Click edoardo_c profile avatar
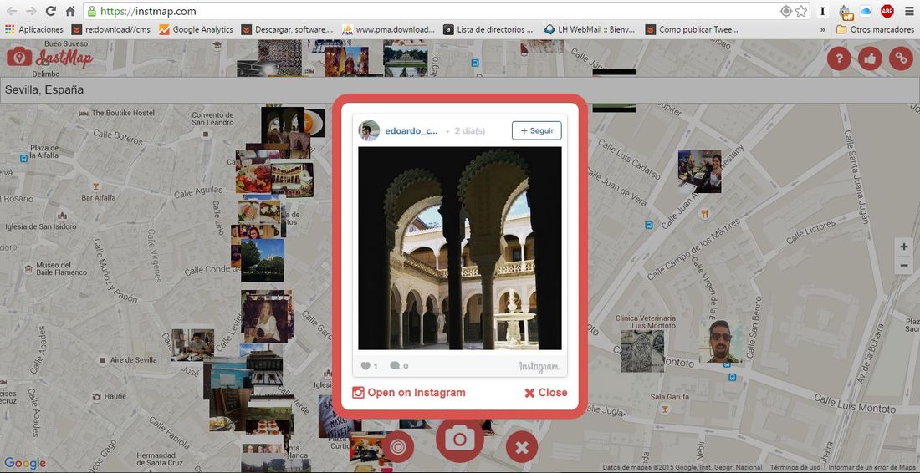 [x=369, y=130]
